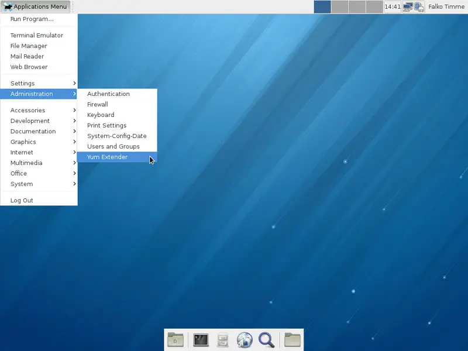Viewport: 468px width, 351px height.
Task: Choose Users and Groups menu entry
Action: click(113, 146)
